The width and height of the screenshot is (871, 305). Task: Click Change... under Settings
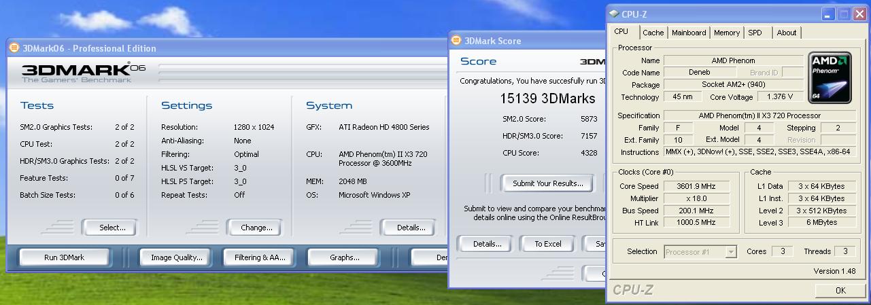[x=256, y=228]
